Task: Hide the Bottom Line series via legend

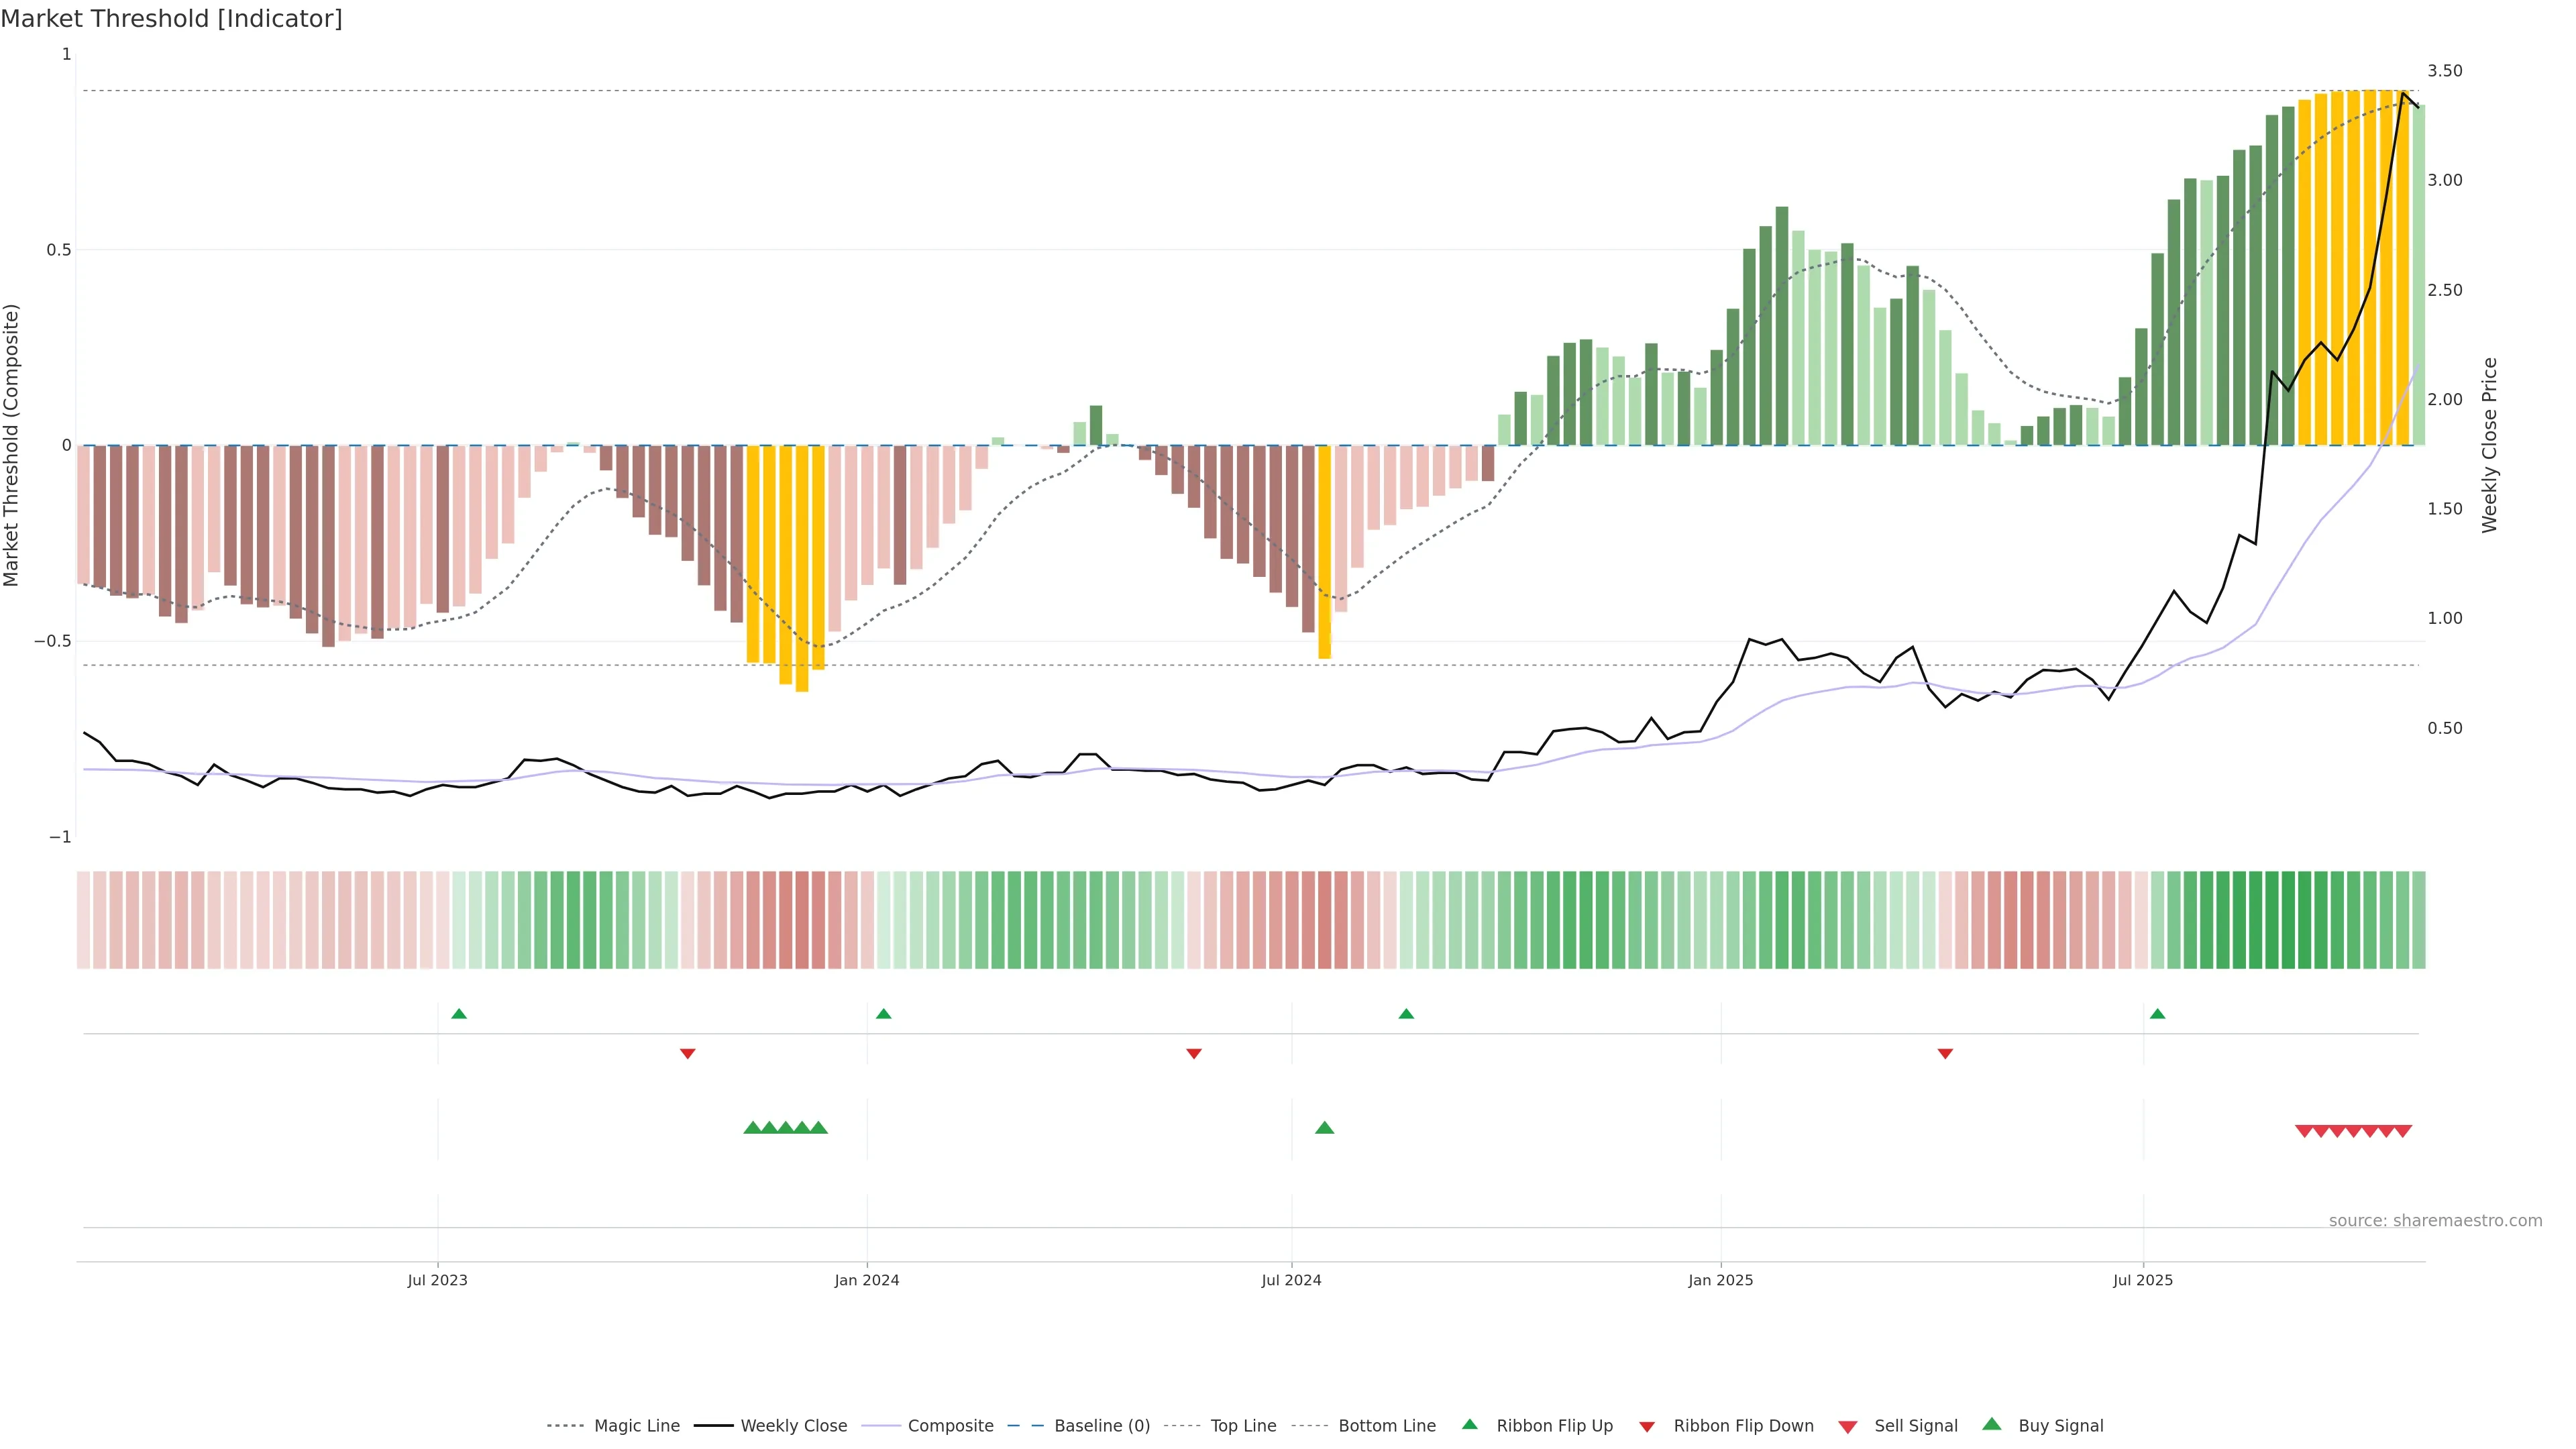Action: [x=1386, y=1426]
